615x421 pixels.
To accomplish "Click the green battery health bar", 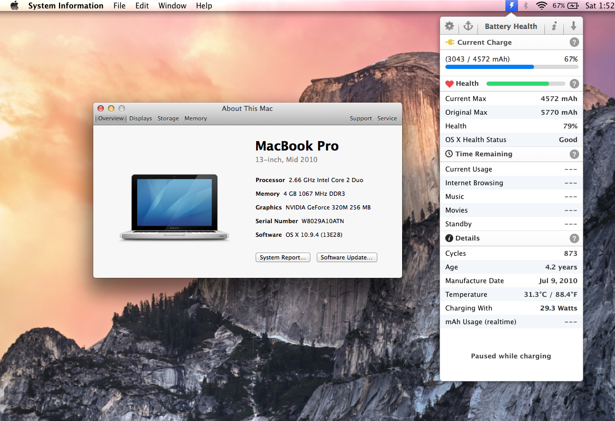I will click(525, 84).
